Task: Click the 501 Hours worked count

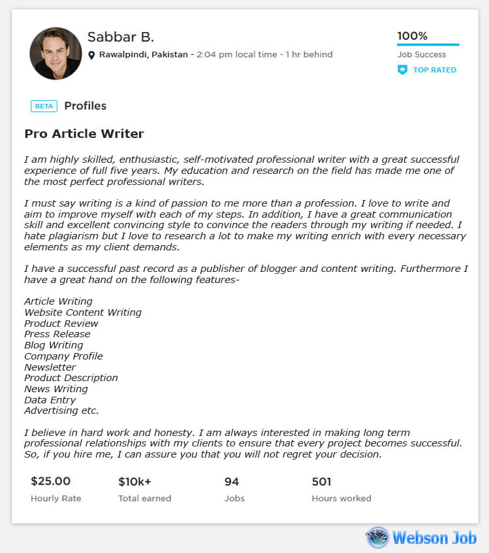Action: click(322, 481)
